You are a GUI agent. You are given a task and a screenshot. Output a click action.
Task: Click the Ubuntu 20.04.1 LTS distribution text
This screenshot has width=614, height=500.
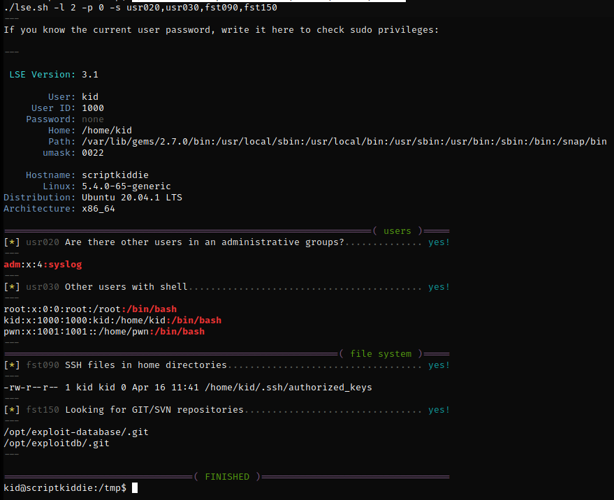(x=132, y=198)
